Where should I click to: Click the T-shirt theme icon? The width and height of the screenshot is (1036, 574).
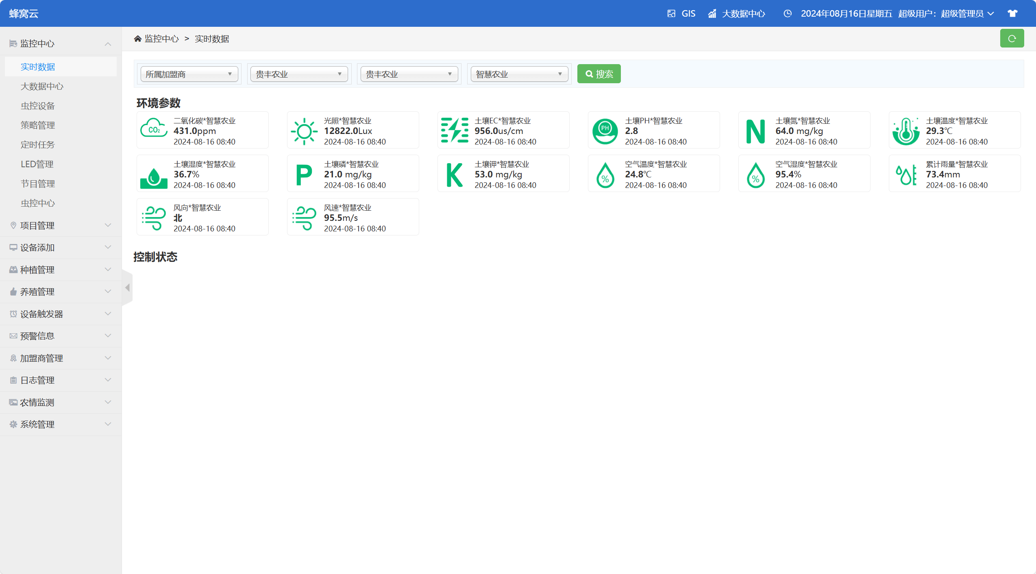point(1012,13)
